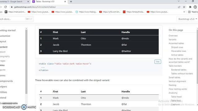Jump to Small tables section link
198x111 pixels.
pyautogui.click(x=174, y=77)
